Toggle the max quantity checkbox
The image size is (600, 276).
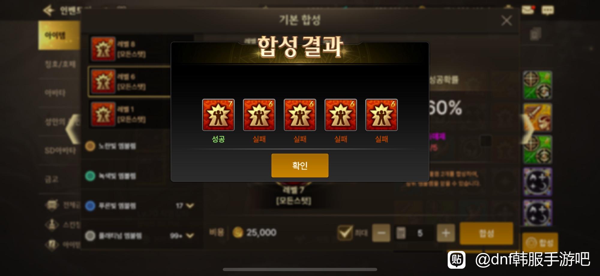(x=345, y=233)
